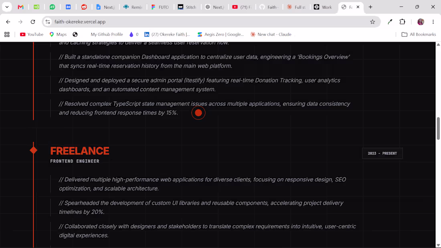
Task: Switch to the Full st Claude tab
Action: tap(296, 7)
